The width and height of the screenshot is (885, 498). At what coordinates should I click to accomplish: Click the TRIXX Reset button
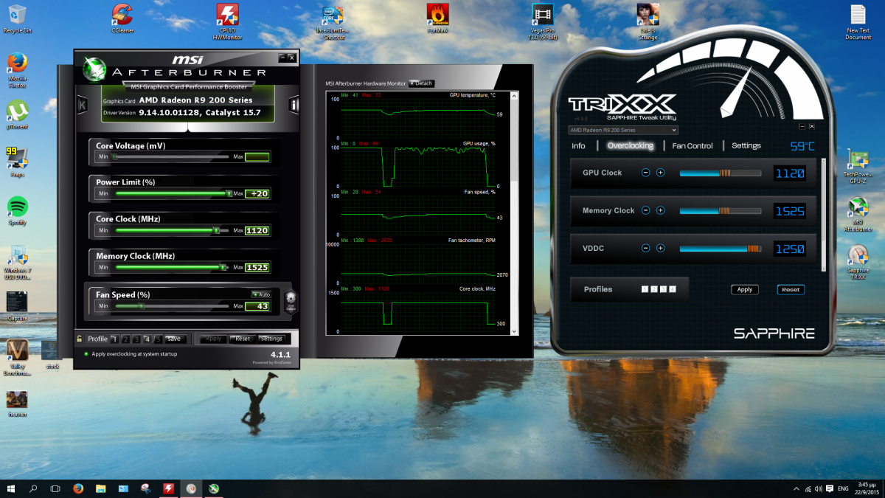[x=791, y=289]
